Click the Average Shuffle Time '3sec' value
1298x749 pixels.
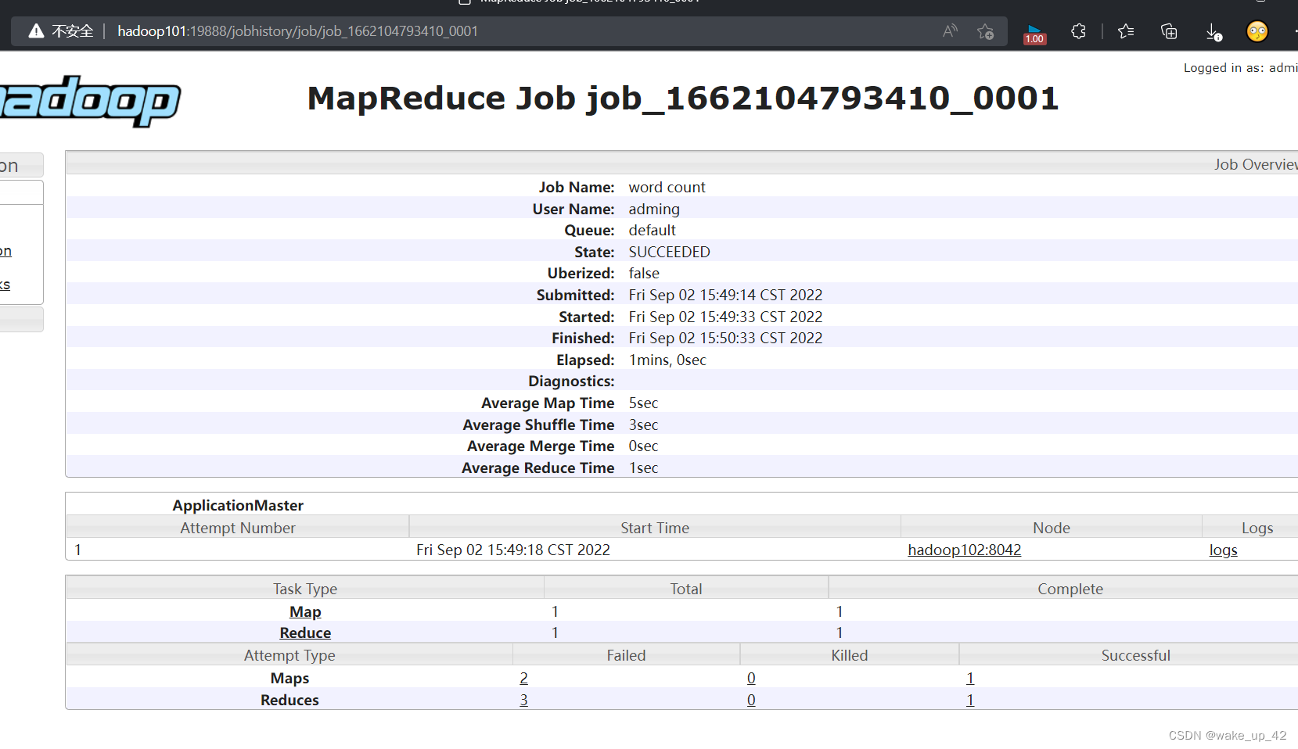coord(643,425)
